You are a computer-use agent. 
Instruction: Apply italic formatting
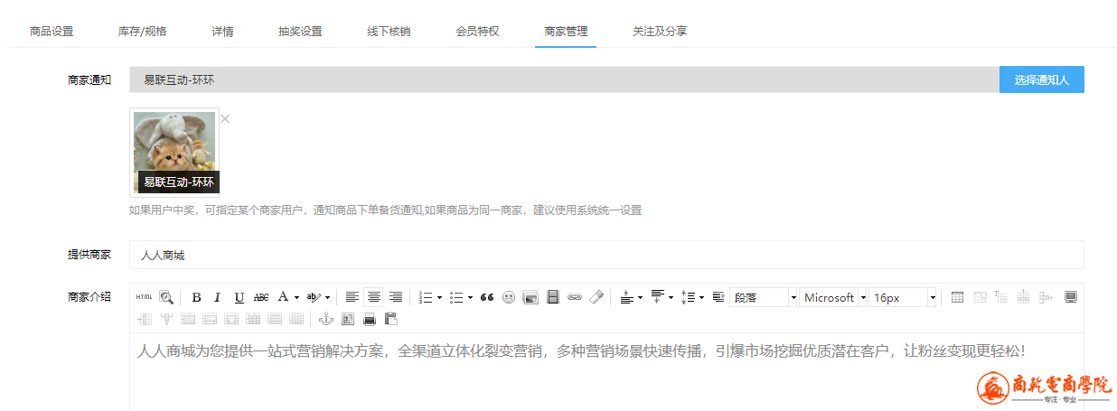pyautogui.click(x=218, y=297)
